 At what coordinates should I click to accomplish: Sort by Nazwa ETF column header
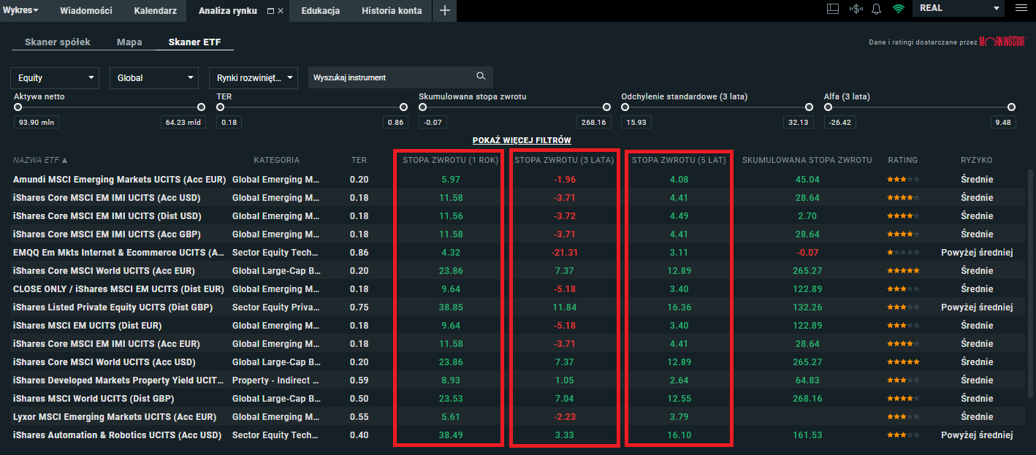point(40,160)
